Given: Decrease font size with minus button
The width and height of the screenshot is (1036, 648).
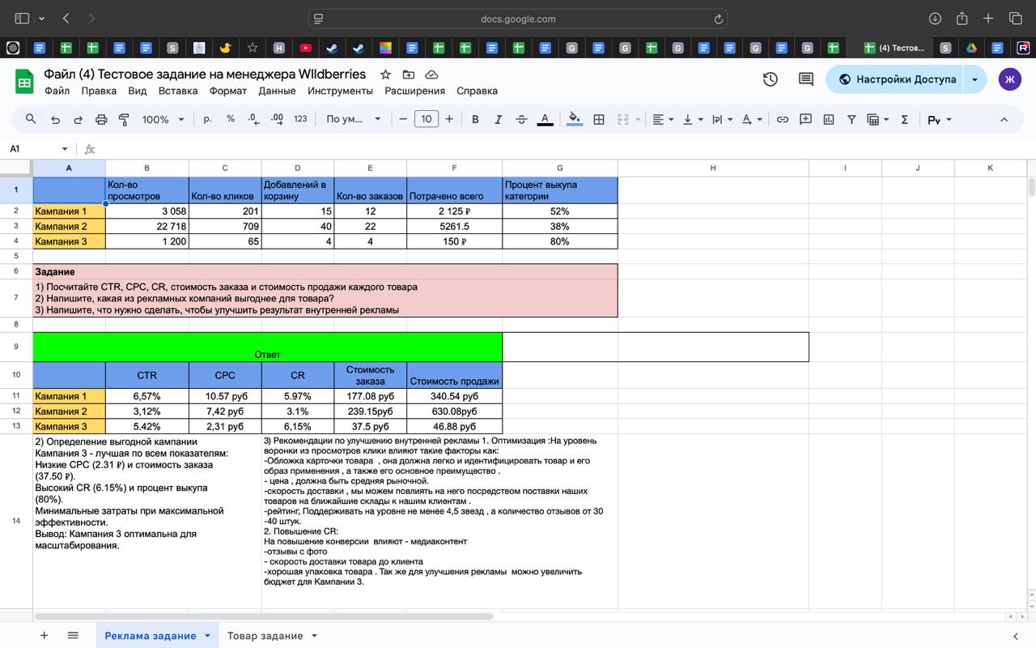Looking at the screenshot, I should pyautogui.click(x=403, y=119).
